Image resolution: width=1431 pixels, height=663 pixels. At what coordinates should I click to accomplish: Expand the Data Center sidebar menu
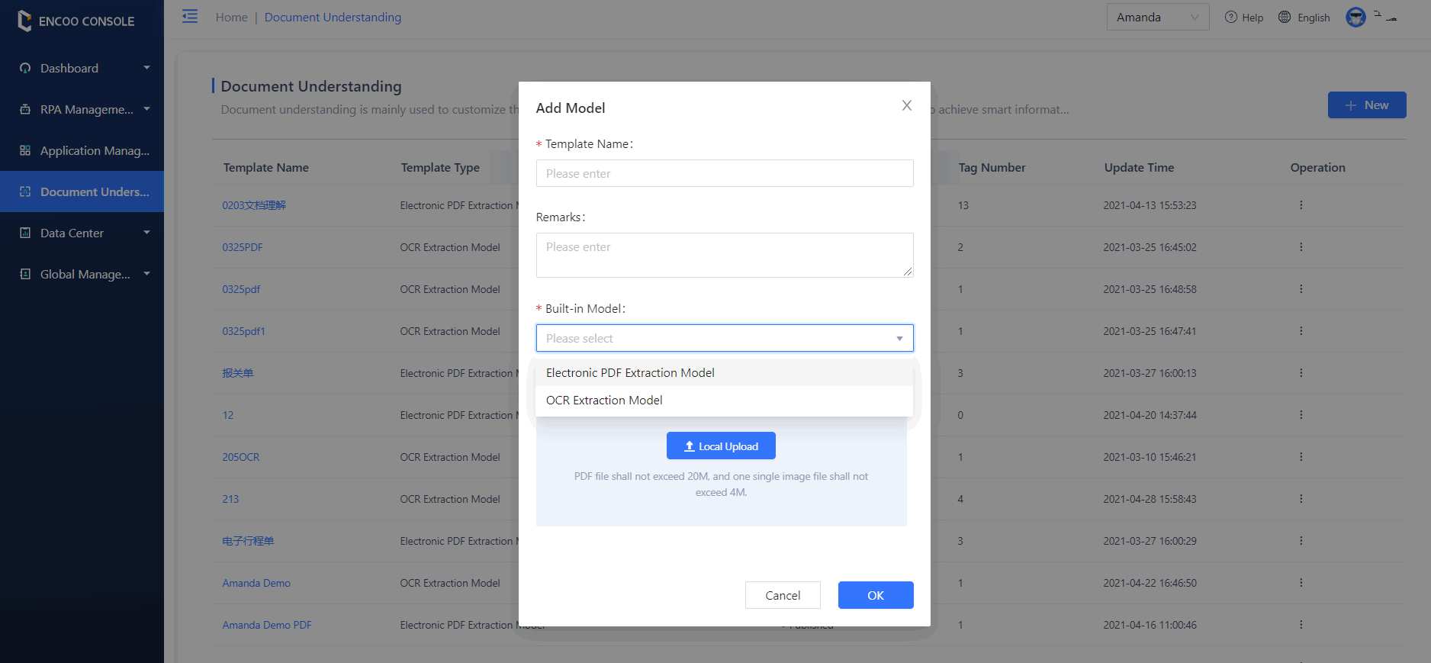(x=82, y=233)
